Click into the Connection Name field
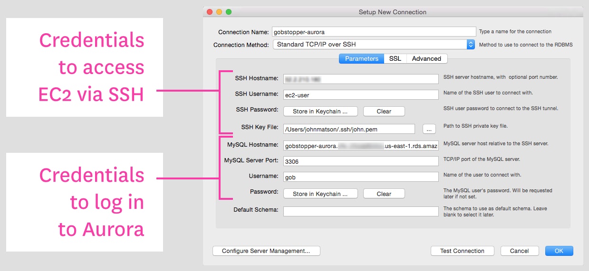The image size is (589, 271). coord(374,32)
